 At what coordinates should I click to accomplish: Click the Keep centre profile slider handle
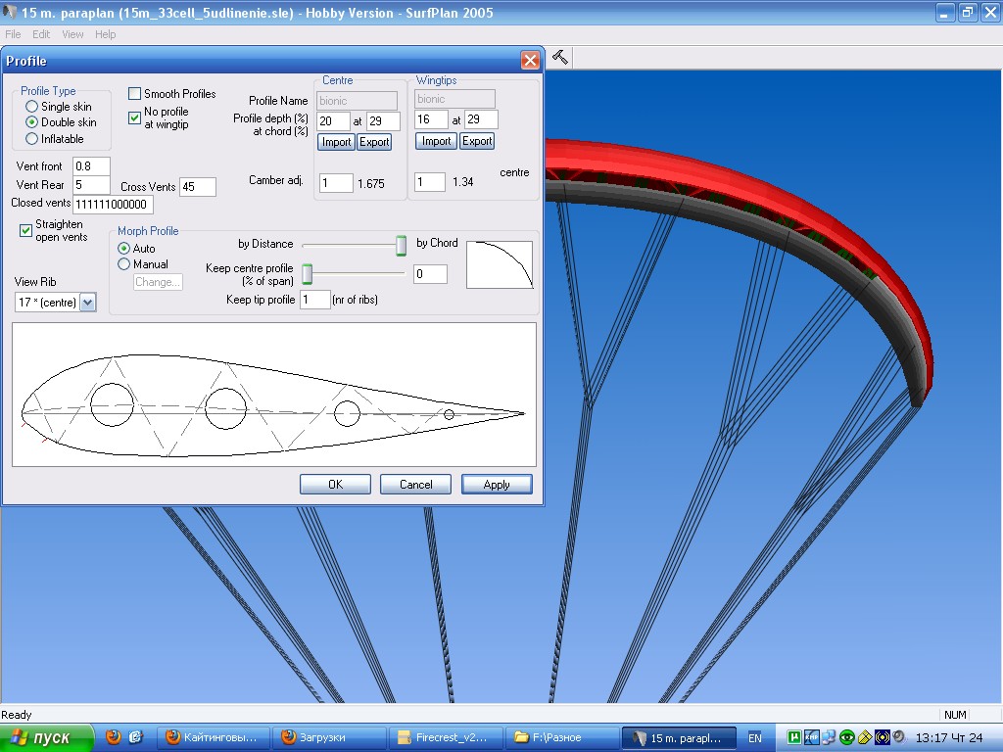coord(307,273)
